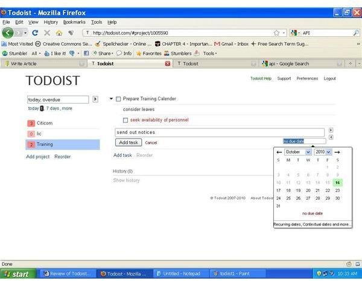Switch to Untitled - Notepad in taskbar

tap(181, 274)
